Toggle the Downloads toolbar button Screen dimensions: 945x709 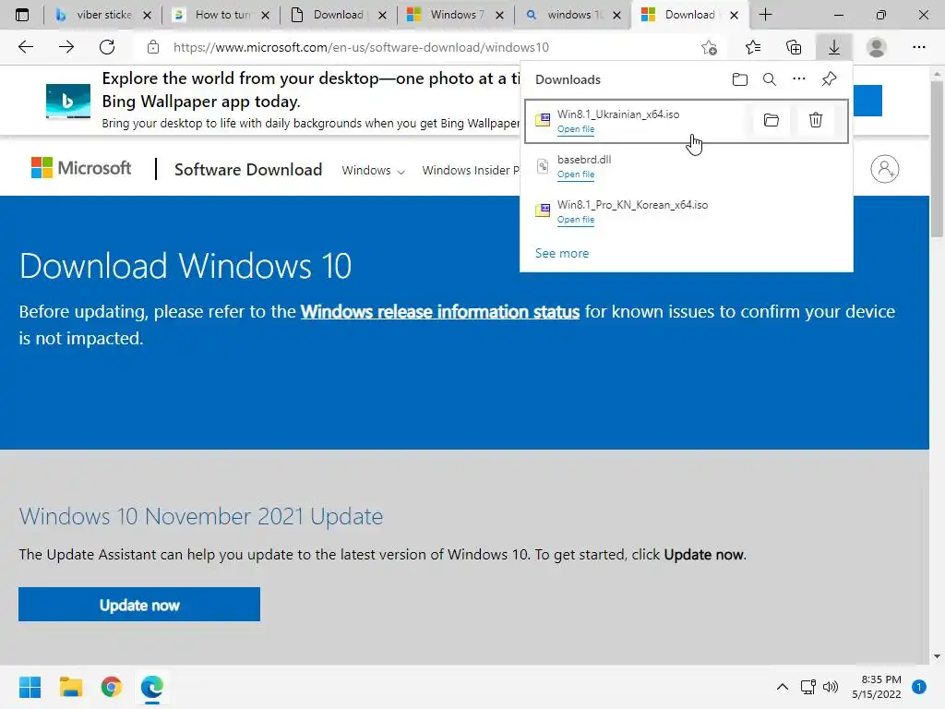coord(833,47)
